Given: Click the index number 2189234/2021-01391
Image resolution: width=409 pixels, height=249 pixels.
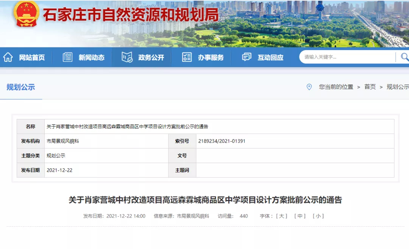Looking at the screenshot, I should tap(222, 141).
